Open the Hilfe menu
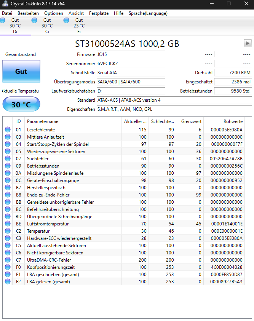Screen dimensions: 254x321 pos(119,13)
